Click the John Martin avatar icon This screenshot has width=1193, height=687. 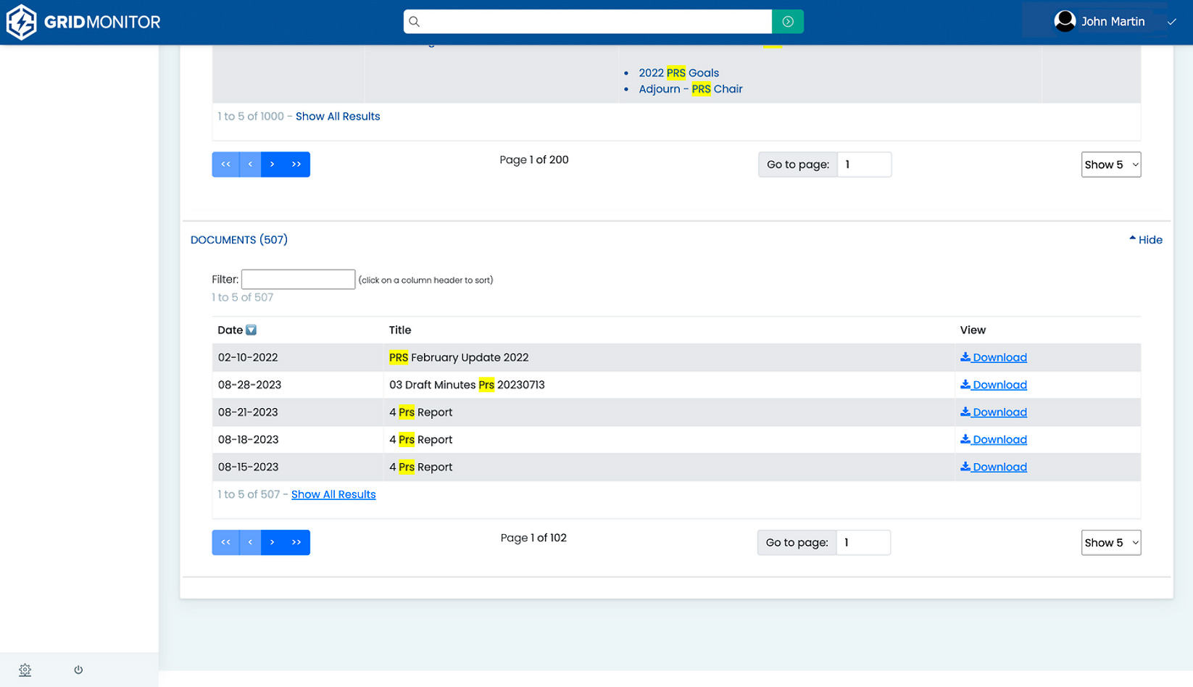point(1065,22)
